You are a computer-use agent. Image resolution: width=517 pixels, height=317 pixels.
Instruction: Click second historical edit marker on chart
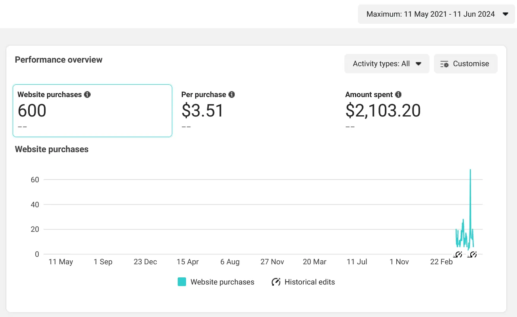472,254
